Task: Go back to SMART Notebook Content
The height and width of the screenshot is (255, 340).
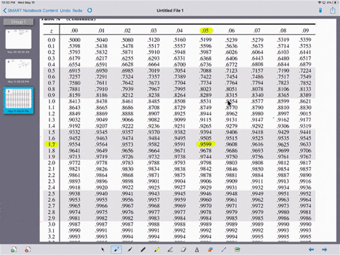Action: (33, 11)
